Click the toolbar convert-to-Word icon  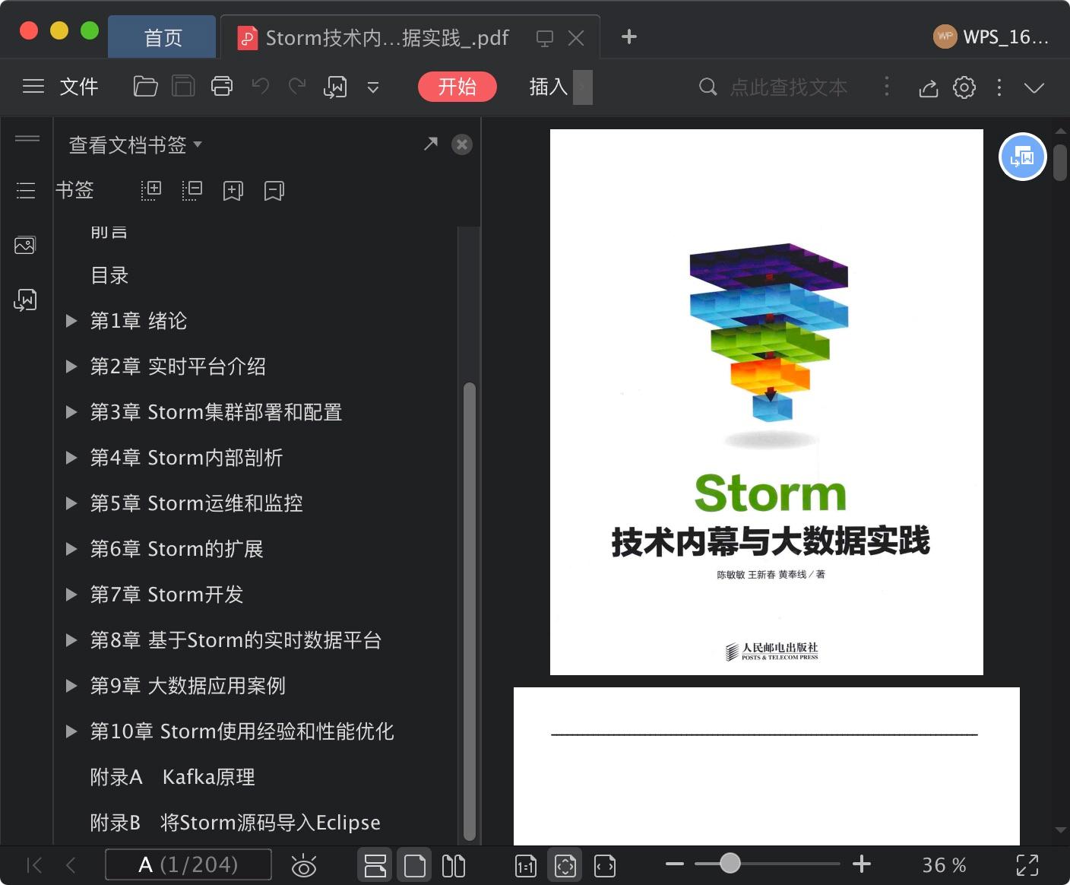click(335, 87)
